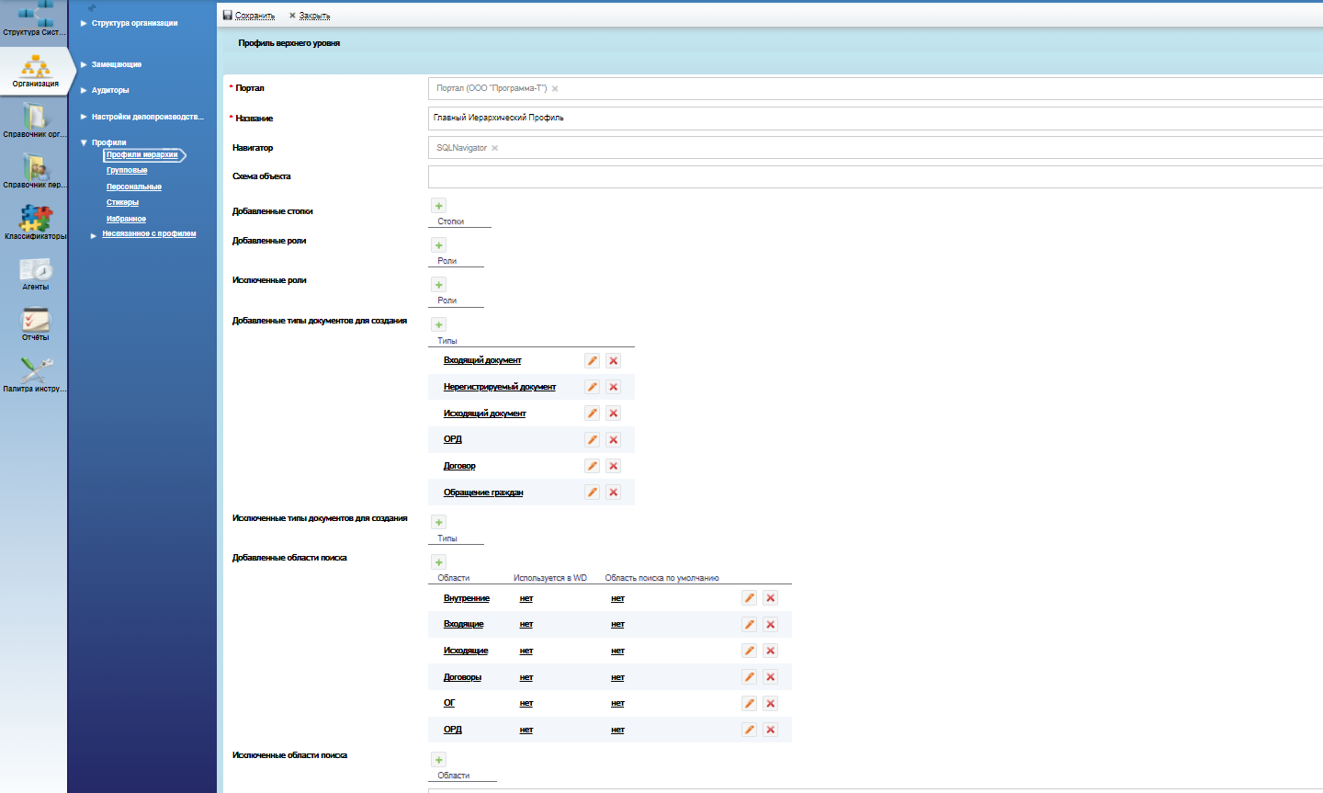
Task: Add a role under Добавленные роли
Action: [439, 245]
